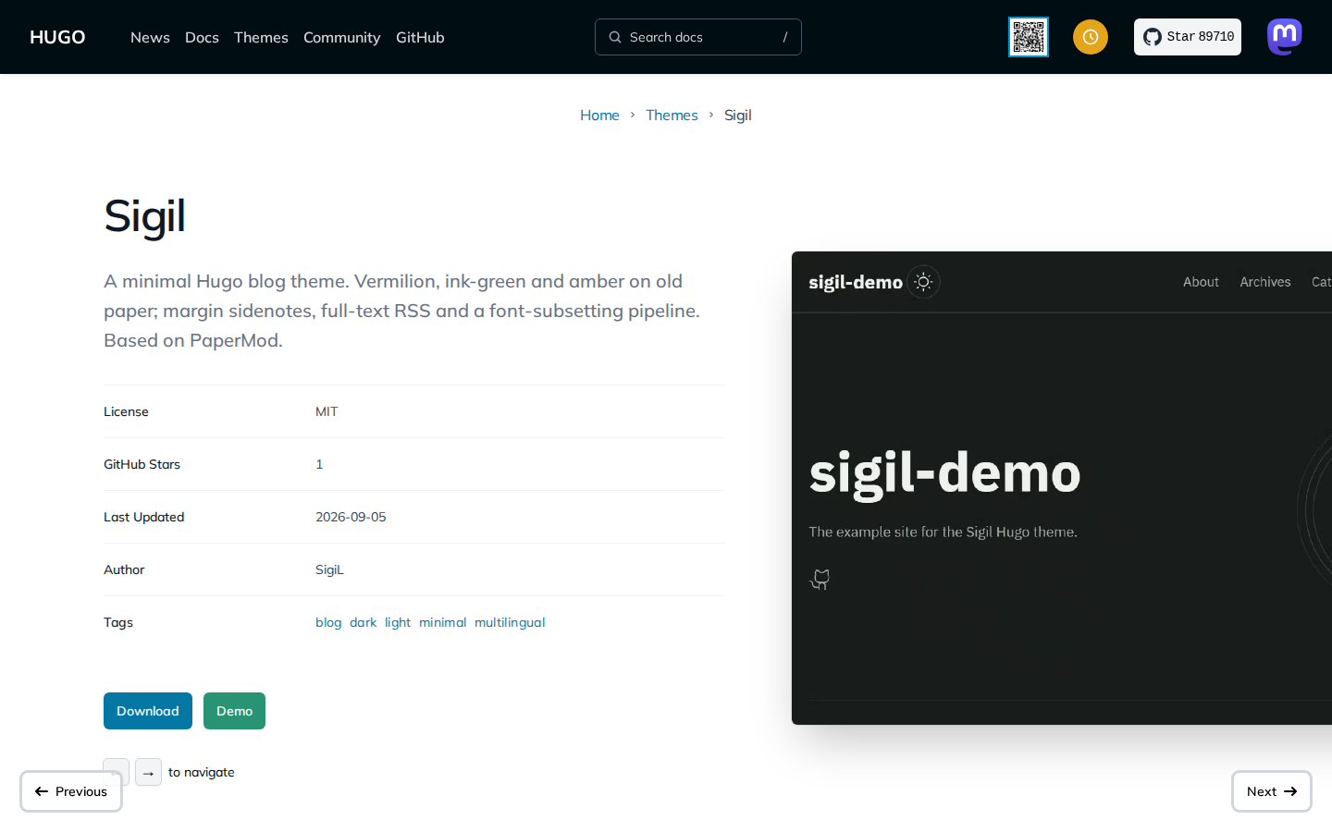
Task: Focus the Search docs field
Action: click(698, 37)
